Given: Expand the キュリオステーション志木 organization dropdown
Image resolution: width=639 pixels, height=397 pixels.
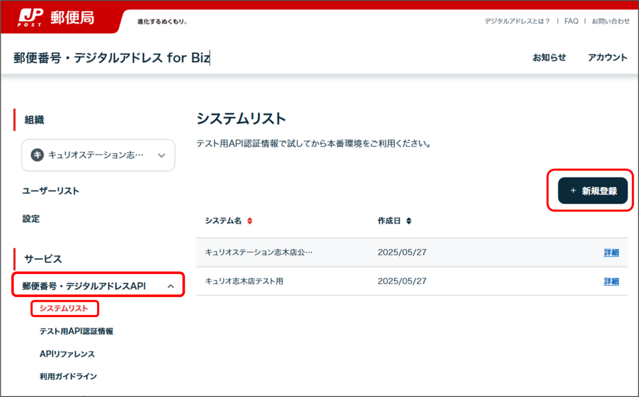Looking at the screenshot, I should (161, 155).
